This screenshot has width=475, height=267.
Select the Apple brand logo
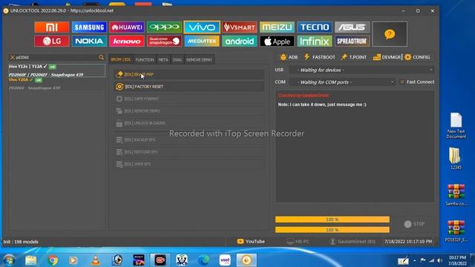coord(277,42)
